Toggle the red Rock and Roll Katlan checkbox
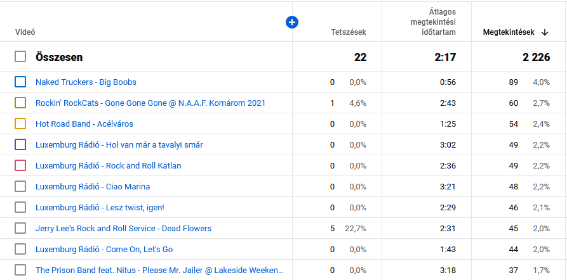567x280 pixels. tap(20, 165)
